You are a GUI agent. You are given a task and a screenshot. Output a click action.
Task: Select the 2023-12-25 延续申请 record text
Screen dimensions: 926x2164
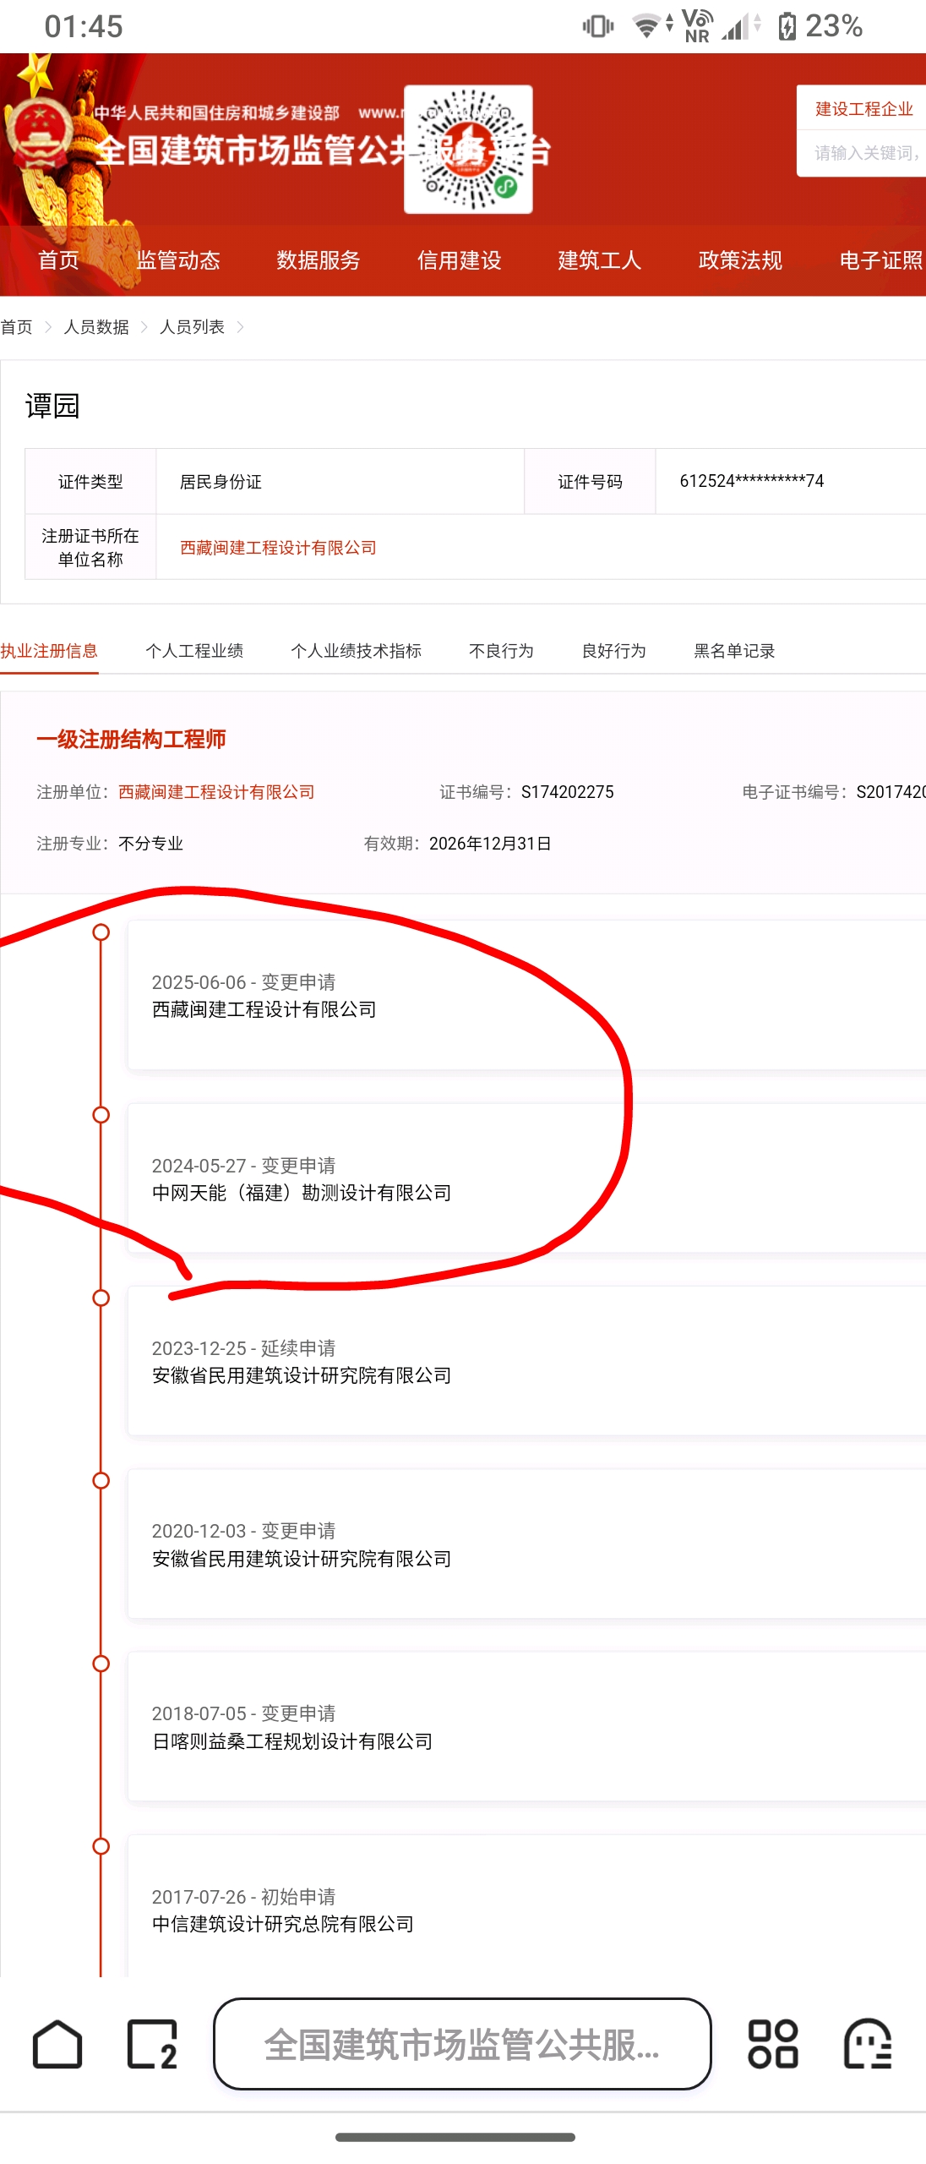click(x=244, y=1348)
